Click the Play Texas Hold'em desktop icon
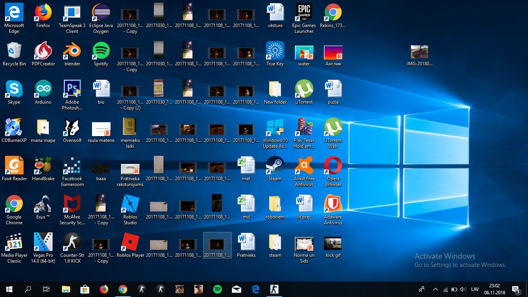 304,133
